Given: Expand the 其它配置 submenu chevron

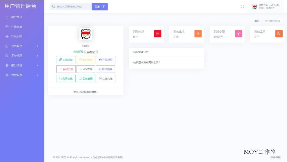Looking at the screenshot, I should coord(37,75).
